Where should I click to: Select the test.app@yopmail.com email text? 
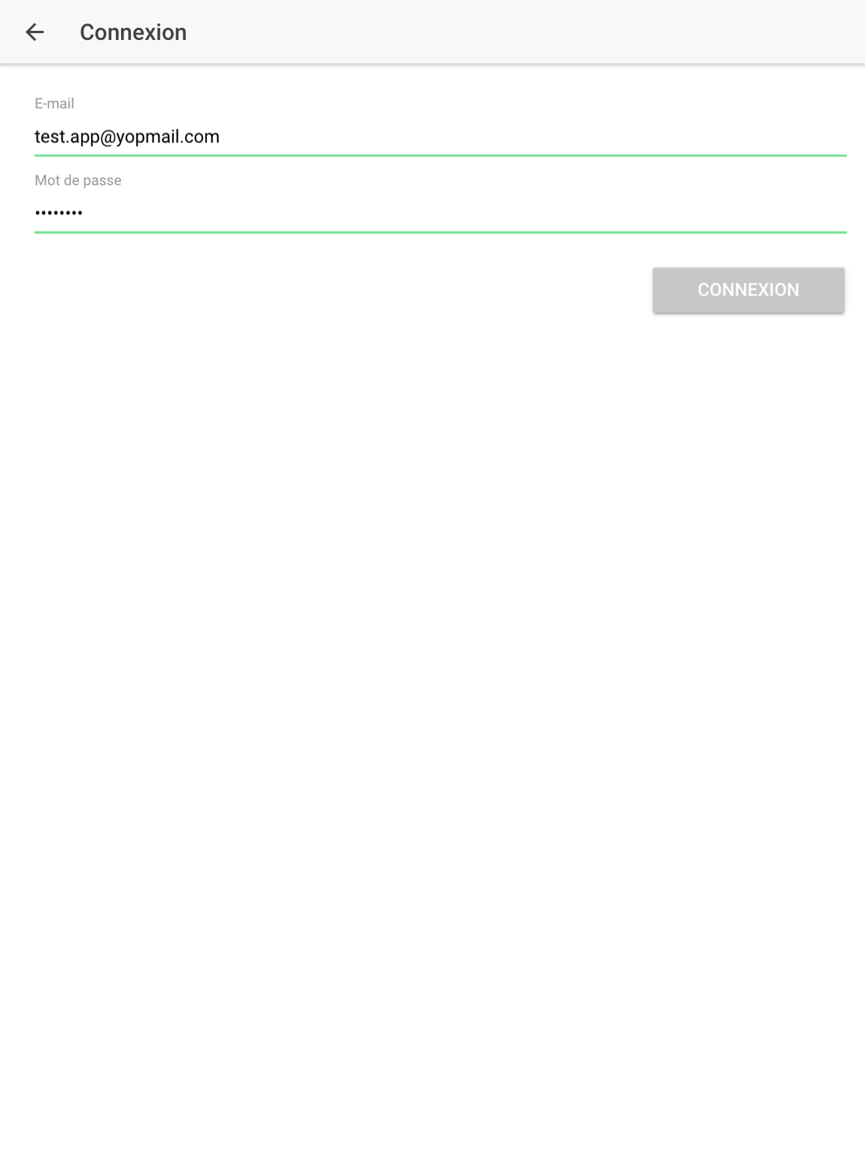click(127, 137)
